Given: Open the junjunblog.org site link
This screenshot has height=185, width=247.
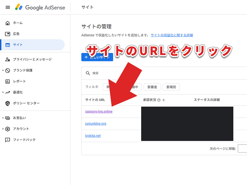Looking at the screenshot, I should tap(96, 124).
